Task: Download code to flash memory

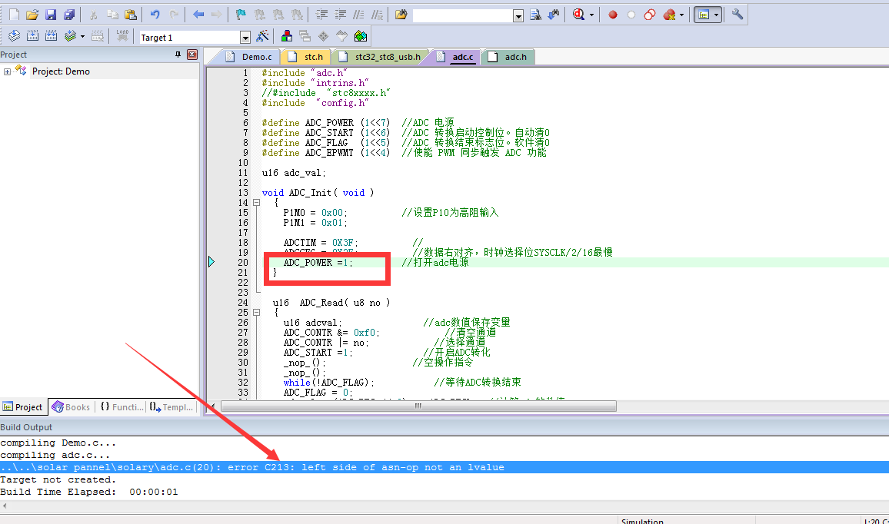Action: click(x=122, y=36)
